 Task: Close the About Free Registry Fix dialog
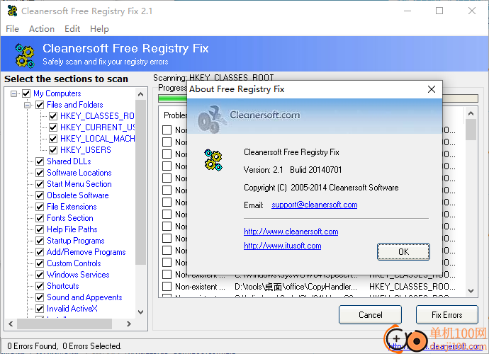point(432,89)
